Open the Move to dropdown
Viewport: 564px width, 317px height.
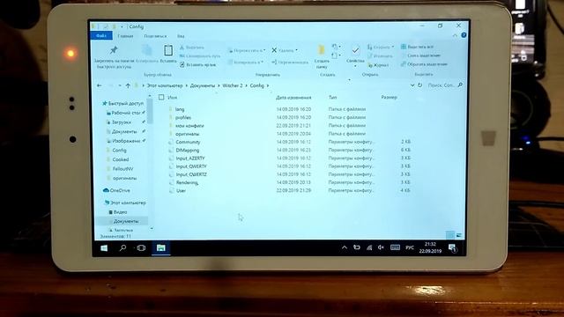(x=247, y=51)
